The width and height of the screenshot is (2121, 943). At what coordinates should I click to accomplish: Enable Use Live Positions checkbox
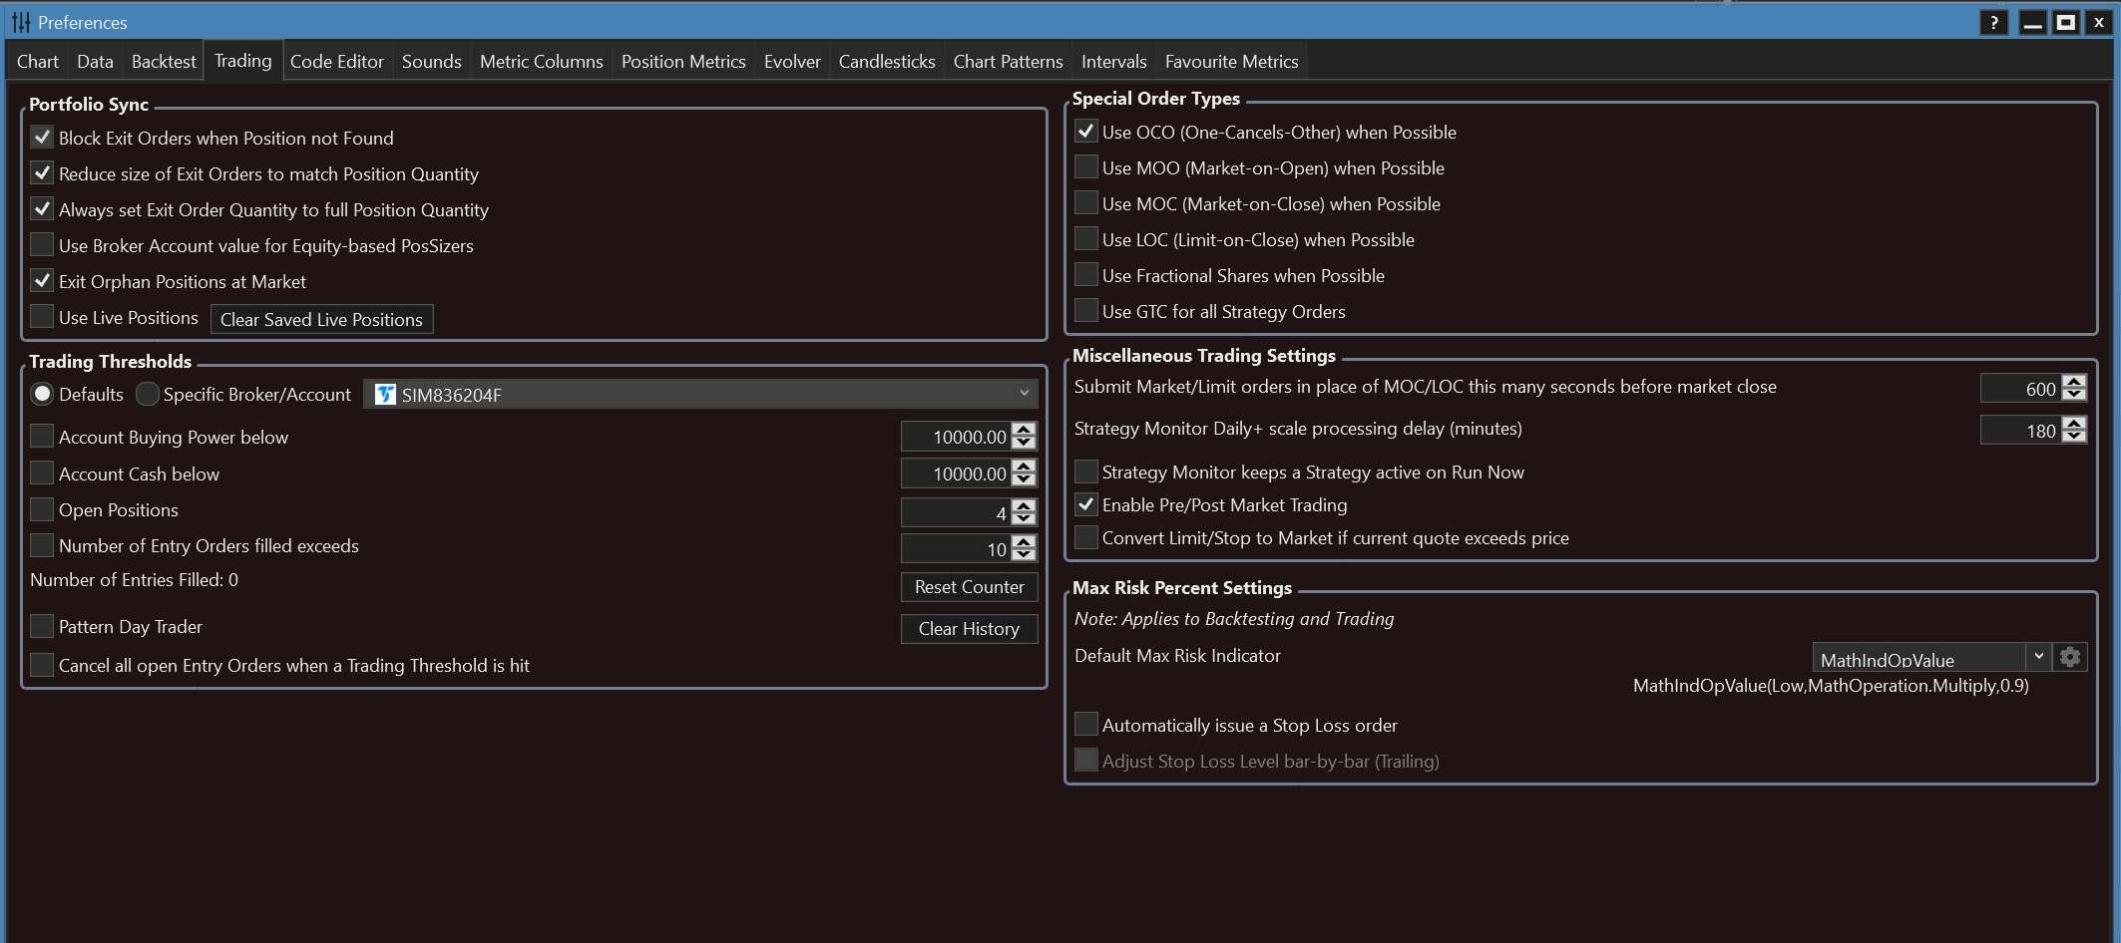click(x=42, y=317)
